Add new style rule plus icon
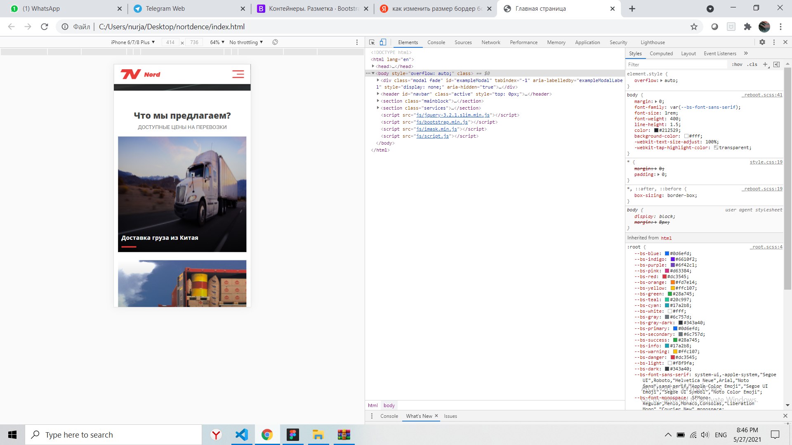The width and height of the screenshot is (792, 445). [766, 64]
